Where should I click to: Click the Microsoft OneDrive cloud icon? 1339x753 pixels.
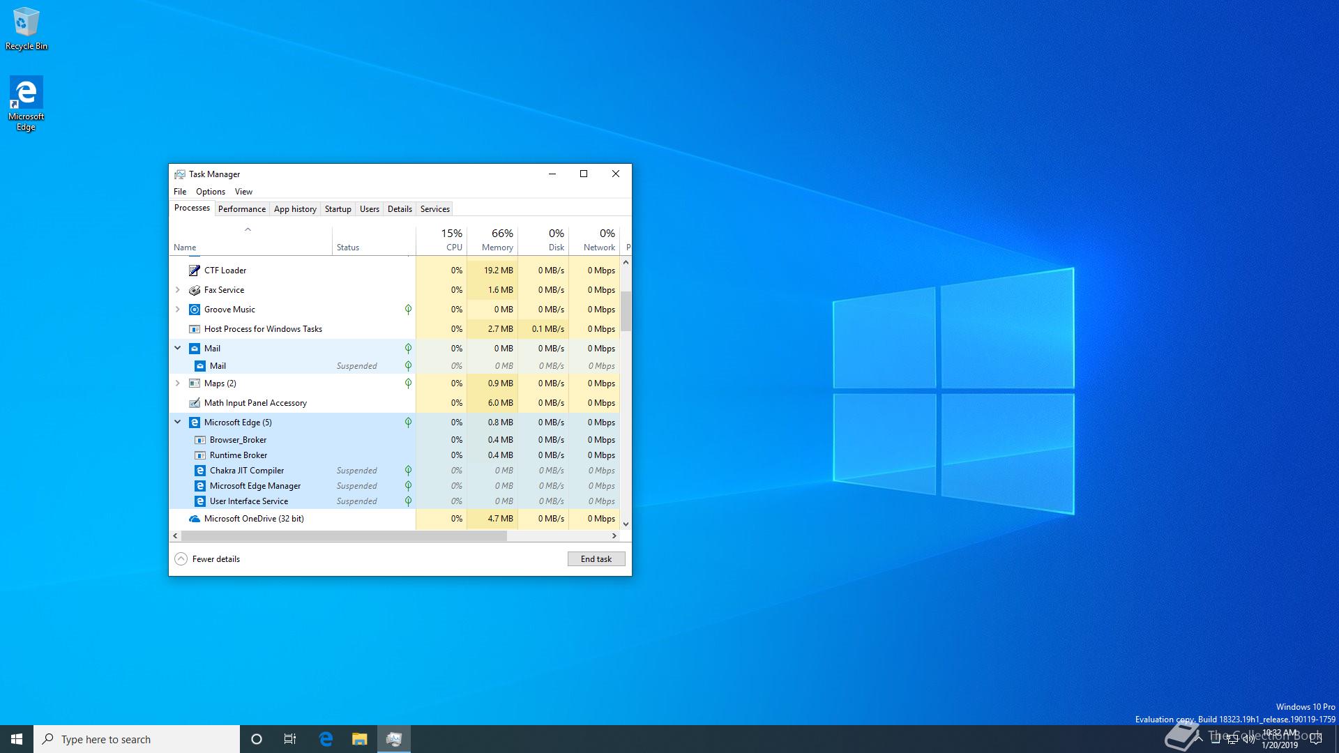click(x=195, y=519)
